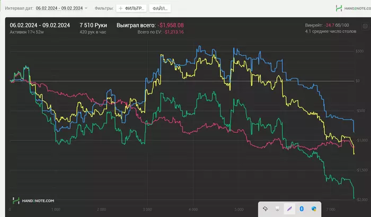Click the Винрейт bb/100 value
Image resolution: width=371 pixels, height=217 pixels.
(x=337, y=25)
